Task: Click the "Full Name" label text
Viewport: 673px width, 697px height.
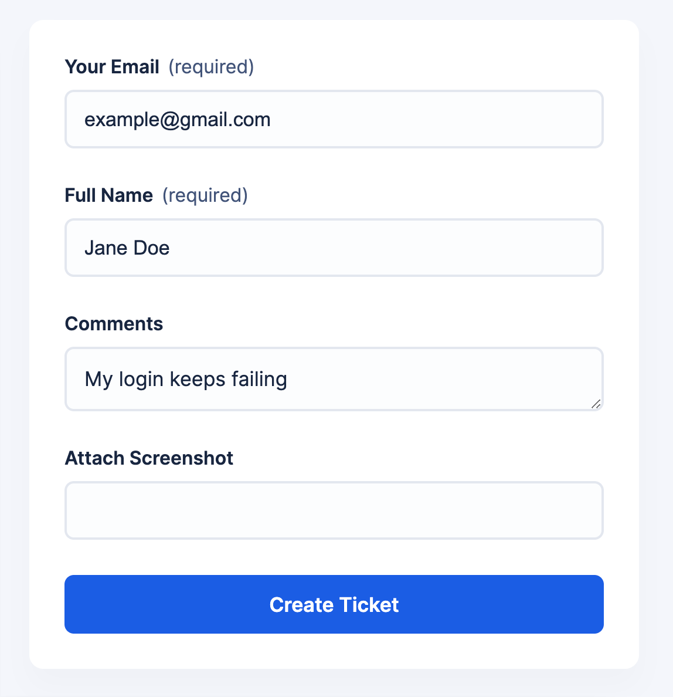Action: point(108,195)
